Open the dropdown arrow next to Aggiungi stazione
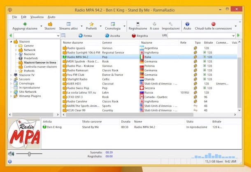 (41, 26)
